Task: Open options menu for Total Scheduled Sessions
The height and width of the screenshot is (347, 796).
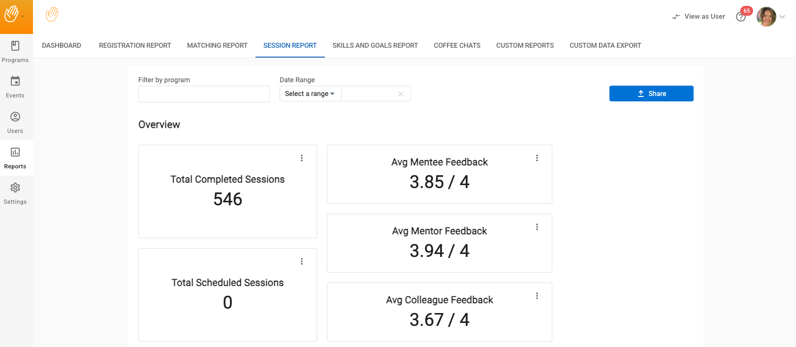Action: pyautogui.click(x=302, y=261)
